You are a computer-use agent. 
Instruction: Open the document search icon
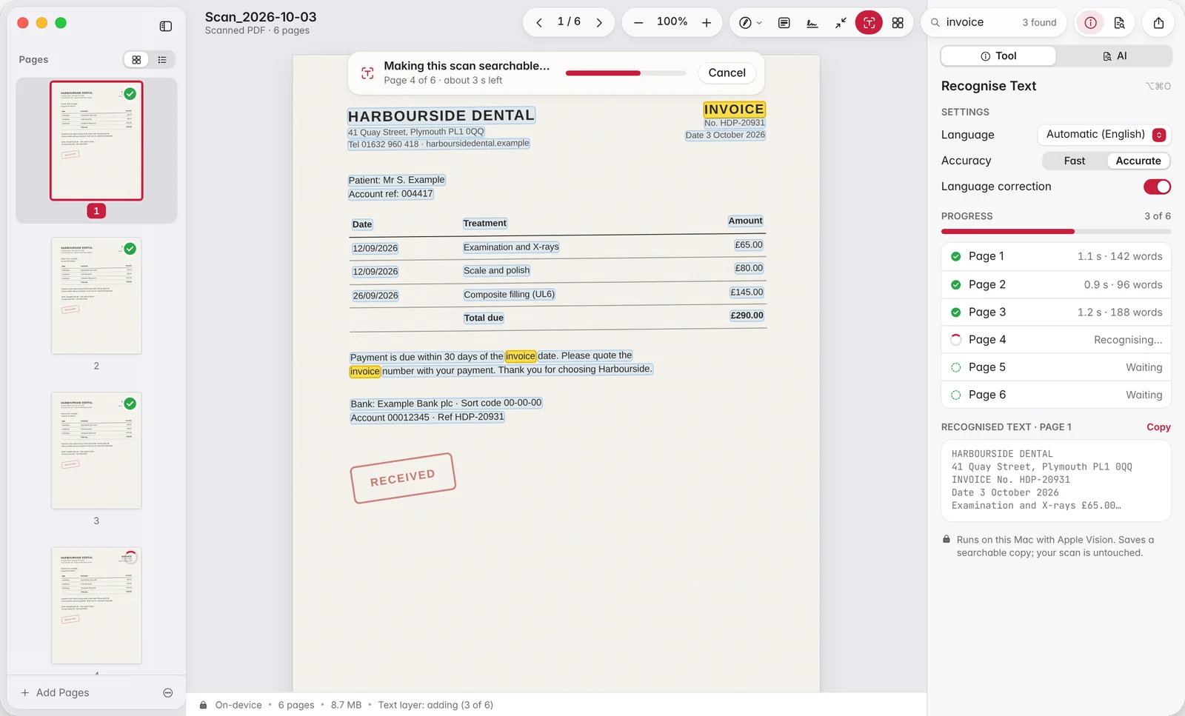1119,23
